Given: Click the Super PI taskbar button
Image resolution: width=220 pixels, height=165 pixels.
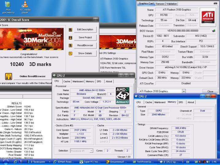Looking at the screenshot, I should click(x=91, y=162).
